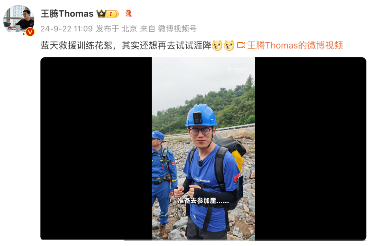
Task: Click the left black letterbox area
Action: pos(96,149)
